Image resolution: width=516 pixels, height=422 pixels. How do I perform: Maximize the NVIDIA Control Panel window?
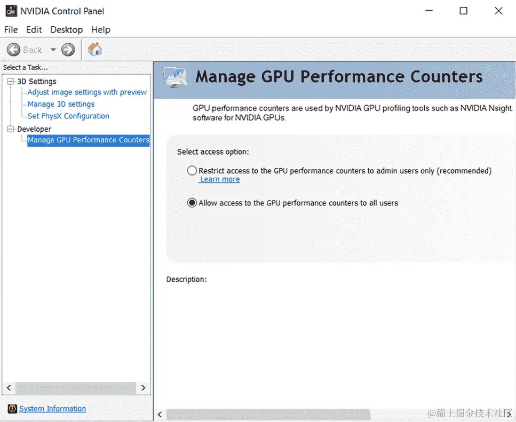(463, 11)
